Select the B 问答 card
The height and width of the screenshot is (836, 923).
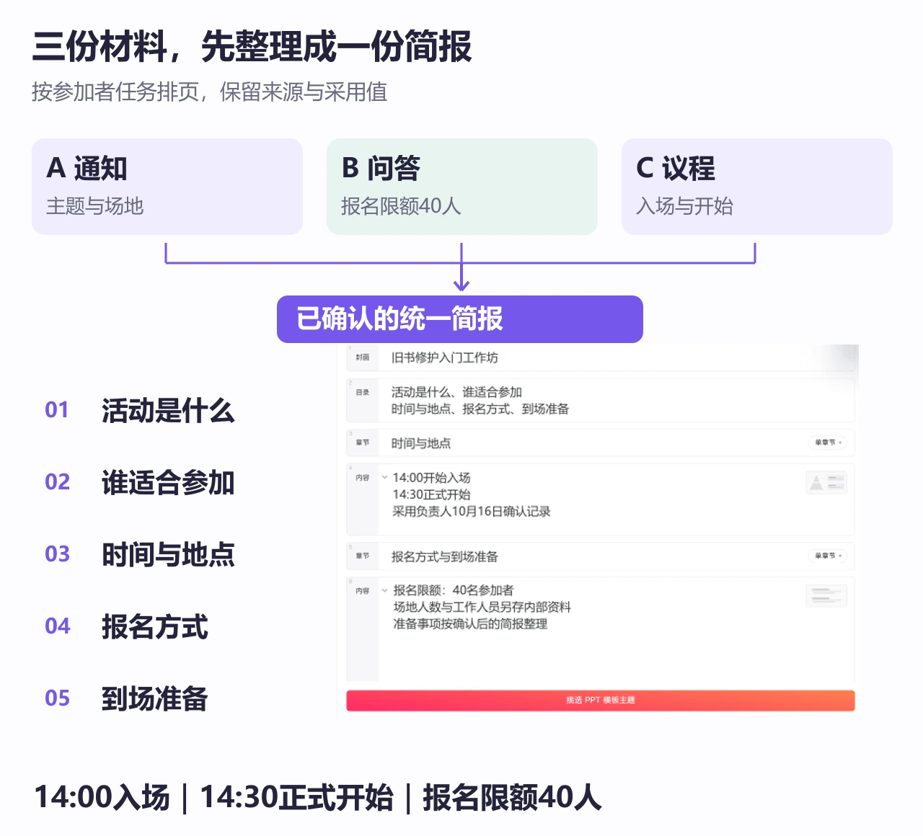(x=462, y=187)
